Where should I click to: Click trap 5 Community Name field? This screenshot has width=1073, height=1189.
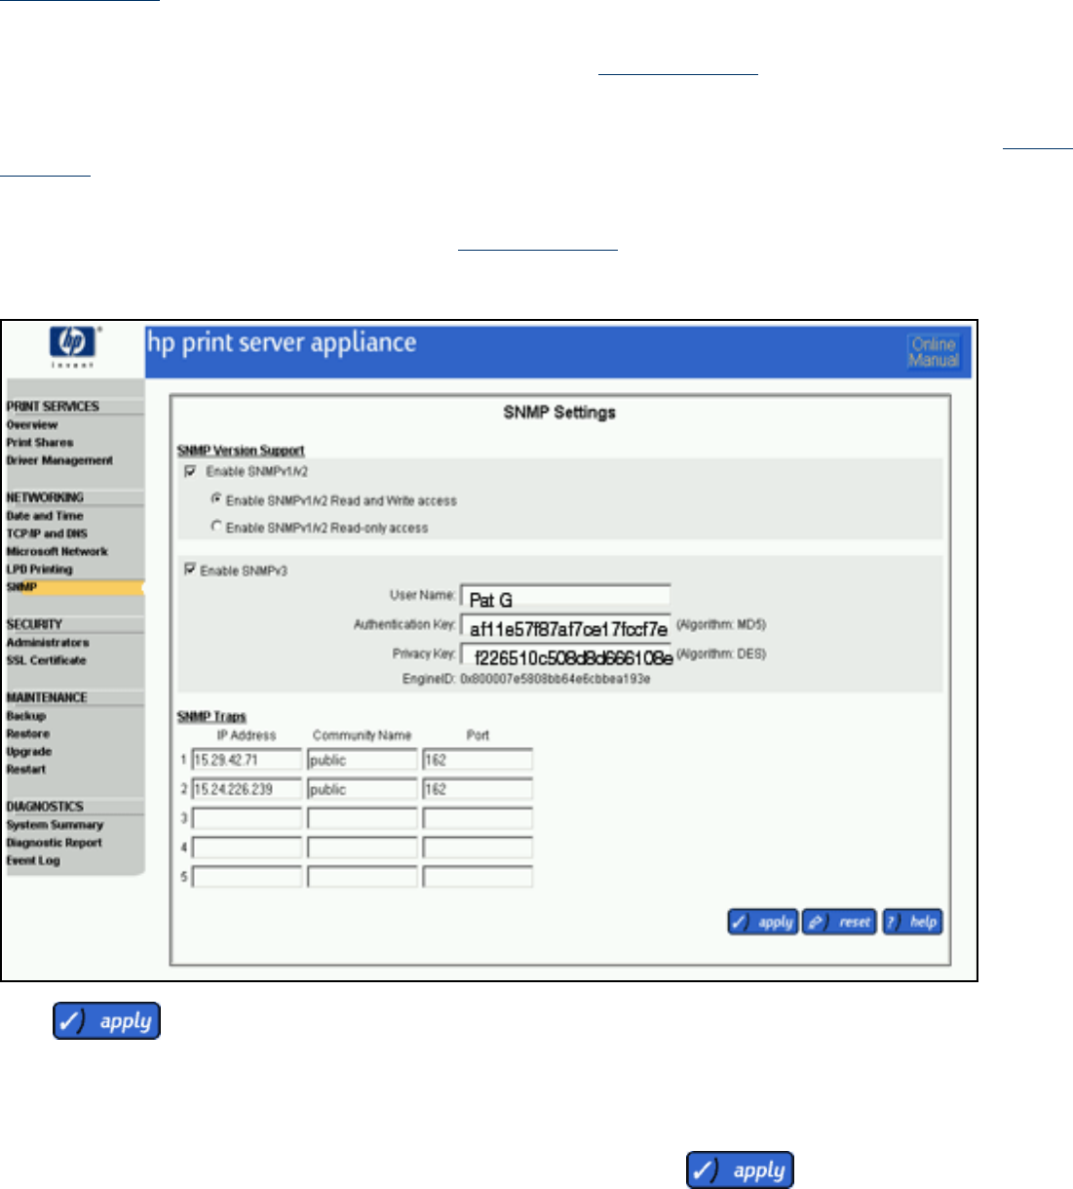363,877
